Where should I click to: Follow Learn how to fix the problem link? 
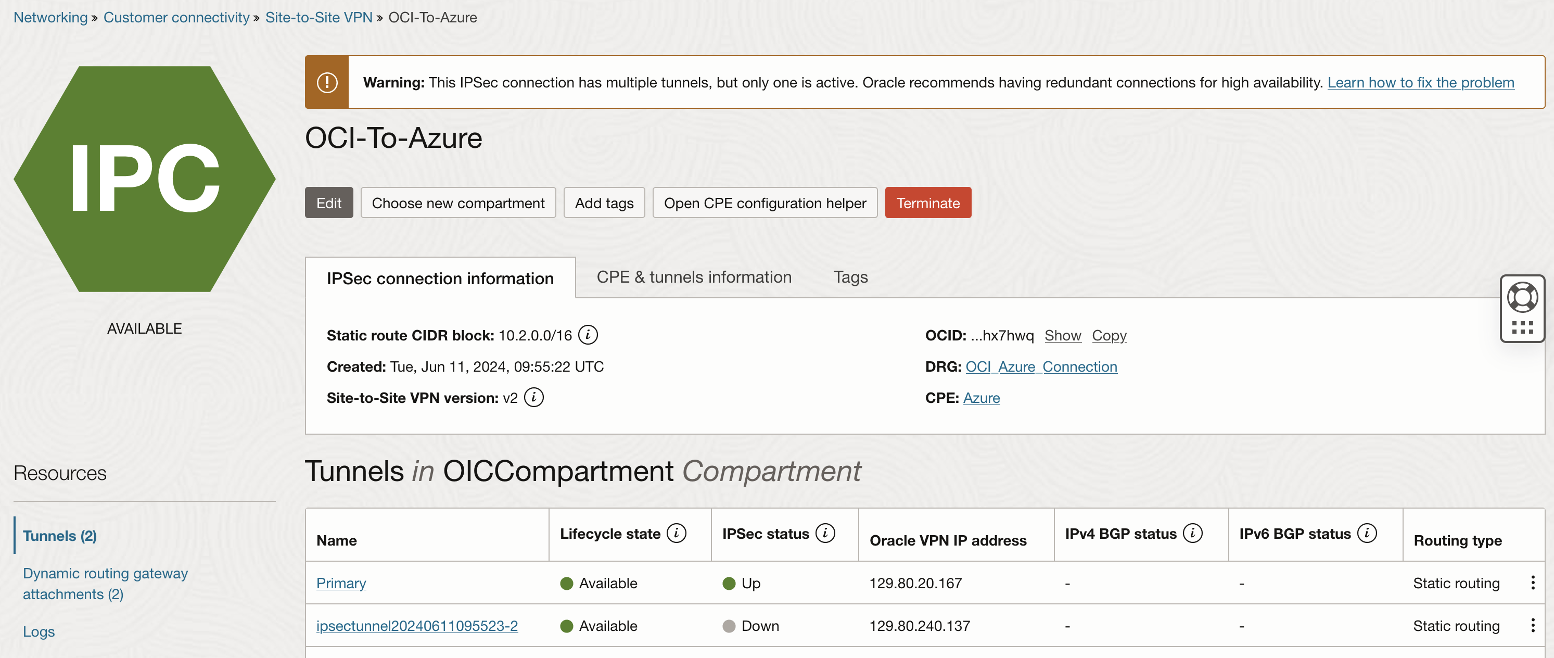pos(1421,83)
